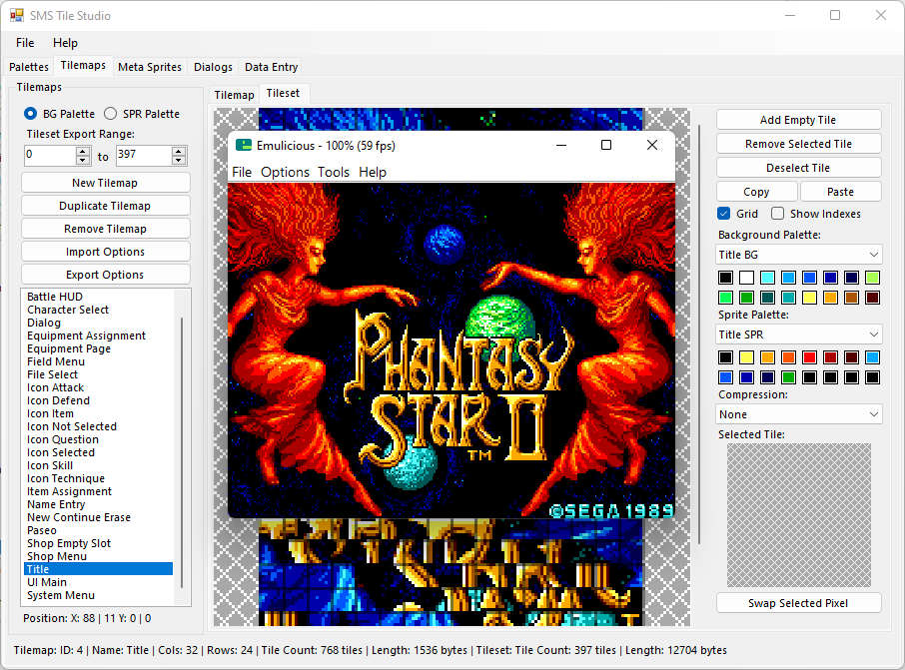Open the Emulicious Options menu
Image resolution: width=905 pixels, height=670 pixels.
point(285,172)
